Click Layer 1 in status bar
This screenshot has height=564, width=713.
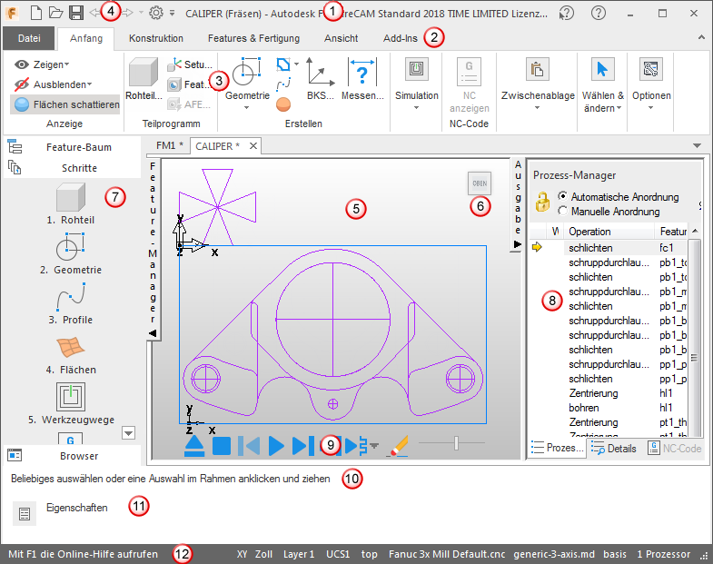299,554
